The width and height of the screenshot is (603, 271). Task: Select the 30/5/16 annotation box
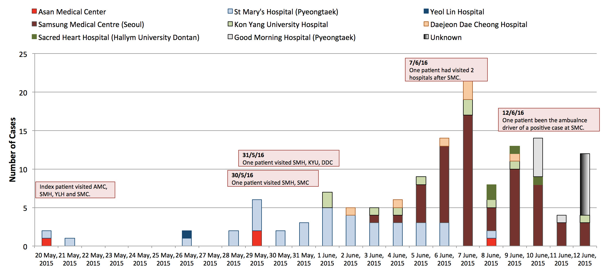pos(273,179)
